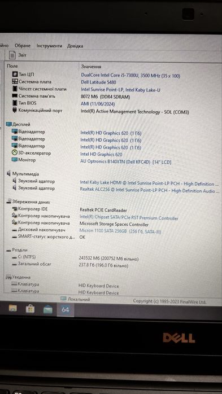Screen dimensions: 222x394
Task: Select the Intel(R) Active Management Technology value
Action: 134,112
